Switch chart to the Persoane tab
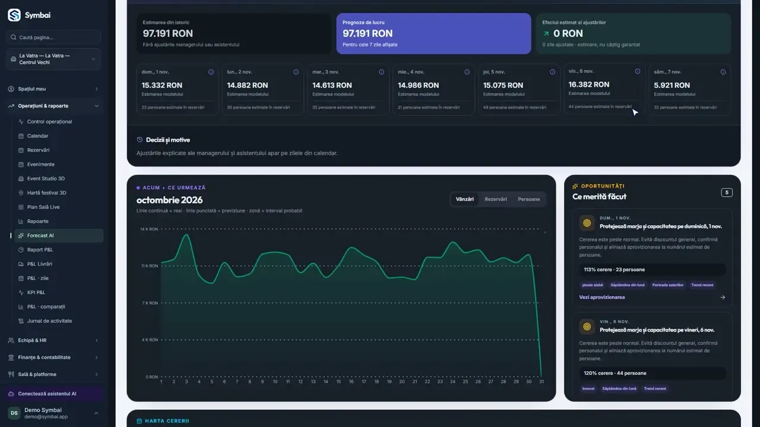This screenshot has height=427, width=760. [529, 199]
